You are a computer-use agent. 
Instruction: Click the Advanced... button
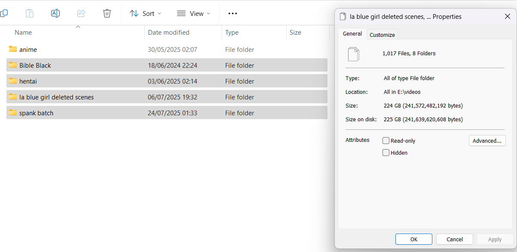[x=487, y=141]
